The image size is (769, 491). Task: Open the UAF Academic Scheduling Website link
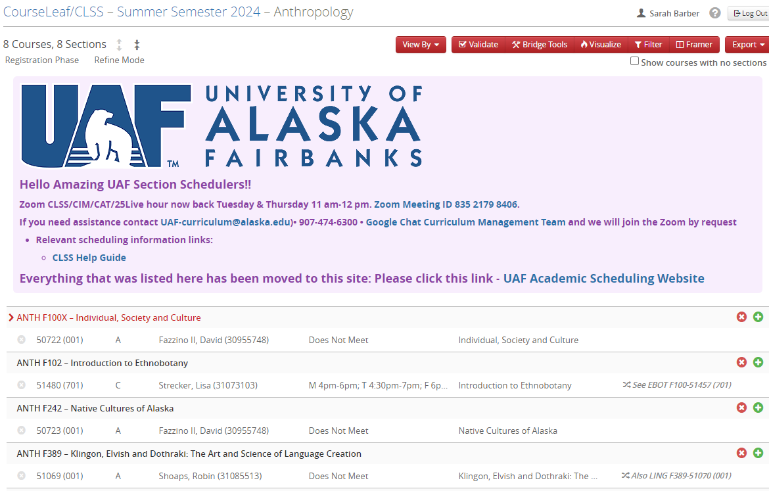pyautogui.click(x=603, y=278)
